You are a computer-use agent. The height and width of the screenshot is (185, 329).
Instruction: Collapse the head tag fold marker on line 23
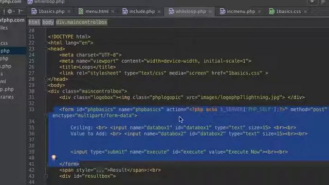click(46, 49)
